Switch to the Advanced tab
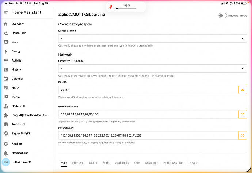The width and height of the screenshot is (252, 173). click(152, 163)
